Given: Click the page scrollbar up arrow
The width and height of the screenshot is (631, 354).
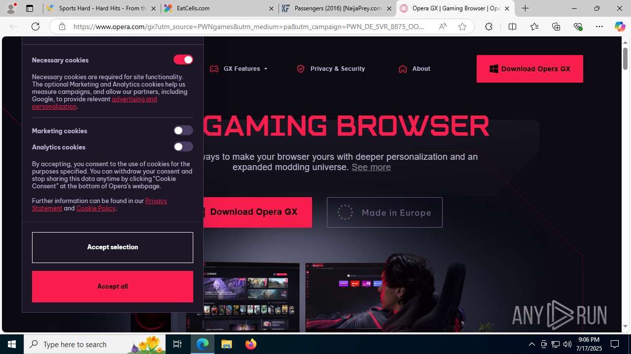Looking at the screenshot, I should coord(626,43).
